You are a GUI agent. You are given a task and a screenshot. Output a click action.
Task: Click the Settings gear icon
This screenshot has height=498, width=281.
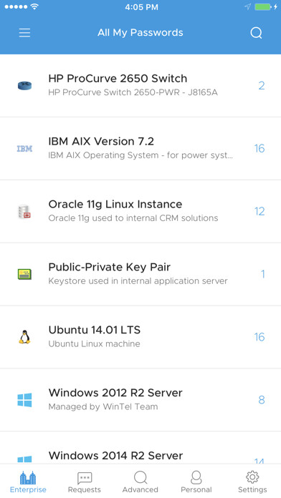252,477
